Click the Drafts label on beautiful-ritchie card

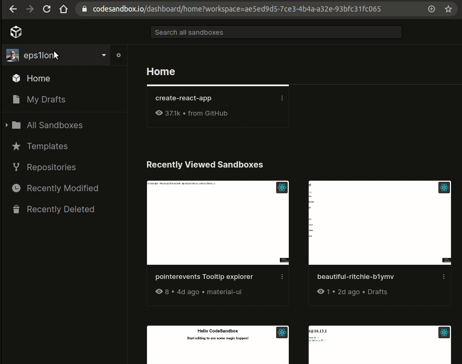pos(377,292)
